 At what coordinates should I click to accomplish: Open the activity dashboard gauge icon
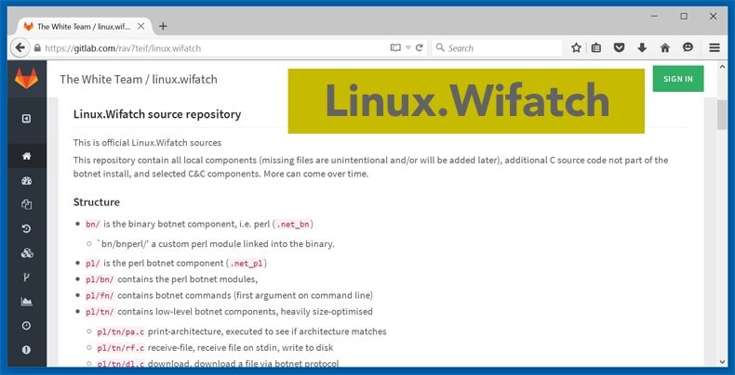(27, 181)
